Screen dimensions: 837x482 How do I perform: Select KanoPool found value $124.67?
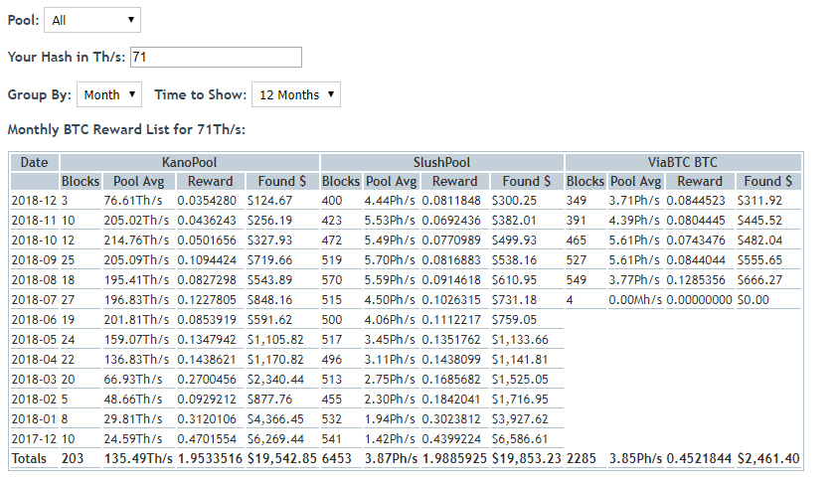269,201
